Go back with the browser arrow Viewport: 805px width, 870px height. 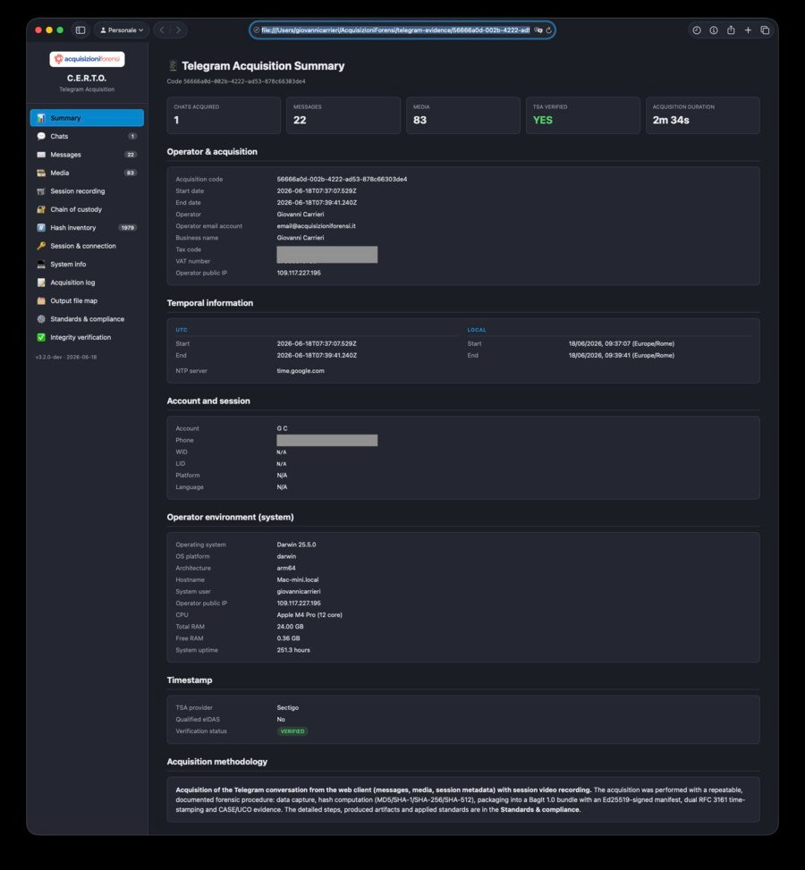click(x=162, y=30)
